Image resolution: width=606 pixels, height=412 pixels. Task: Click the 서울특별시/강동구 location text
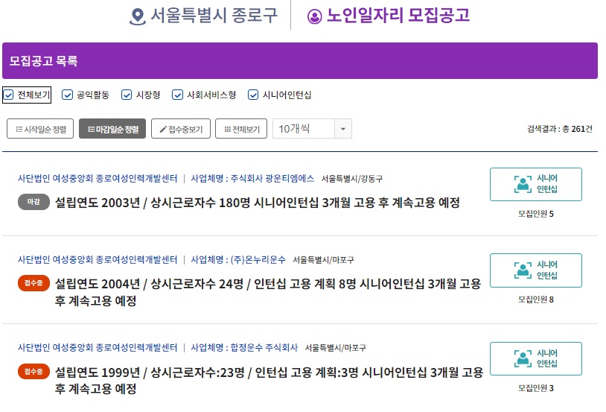click(351, 179)
